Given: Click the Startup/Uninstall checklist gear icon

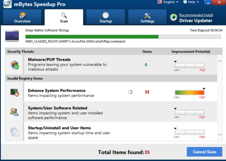Looking at the screenshot, I should click(x=14, y=132).
